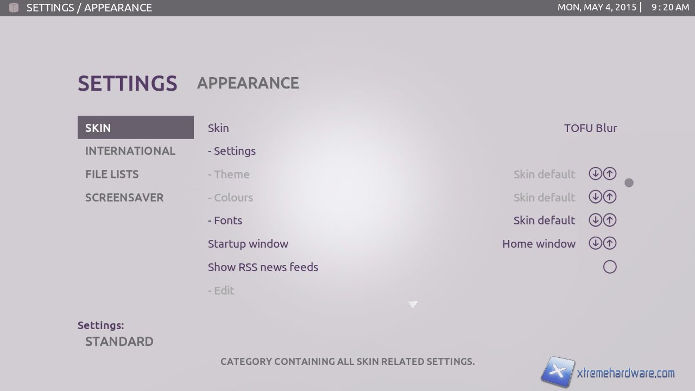Switch to the Screensaver category
This screenshot has width=695, height=391.
124,198
